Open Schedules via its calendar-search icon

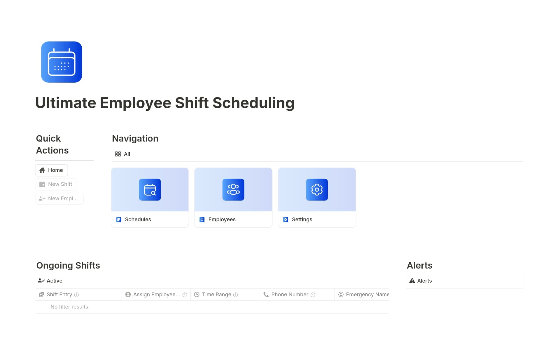point(150,189)
